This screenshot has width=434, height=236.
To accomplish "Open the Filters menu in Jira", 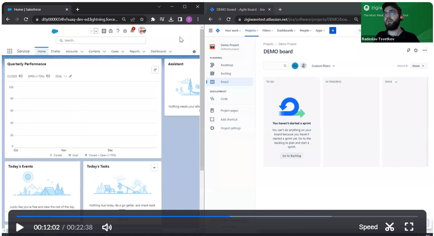I will click(x=267, y=30).
